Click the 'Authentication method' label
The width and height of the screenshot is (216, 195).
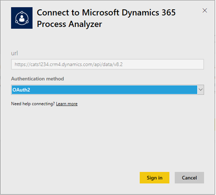(x=37, y=79)
